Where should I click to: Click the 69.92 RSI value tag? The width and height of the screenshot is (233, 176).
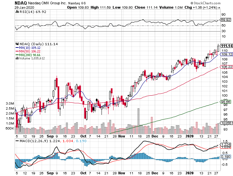226,20
